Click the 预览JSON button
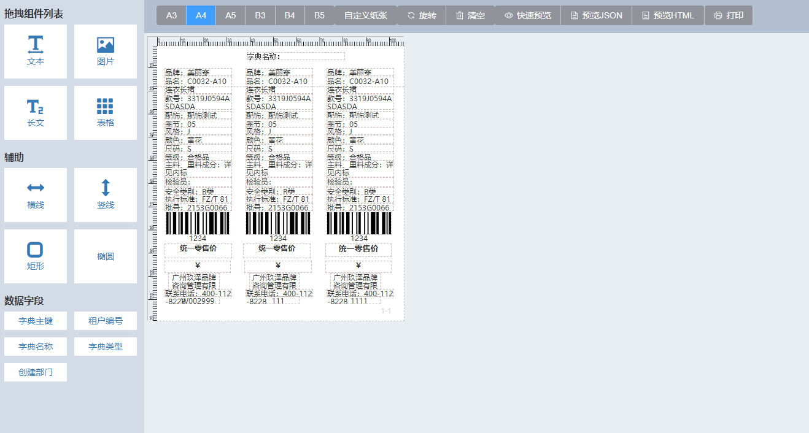Viewport: 809px width, 433px height. coord(597,15)
